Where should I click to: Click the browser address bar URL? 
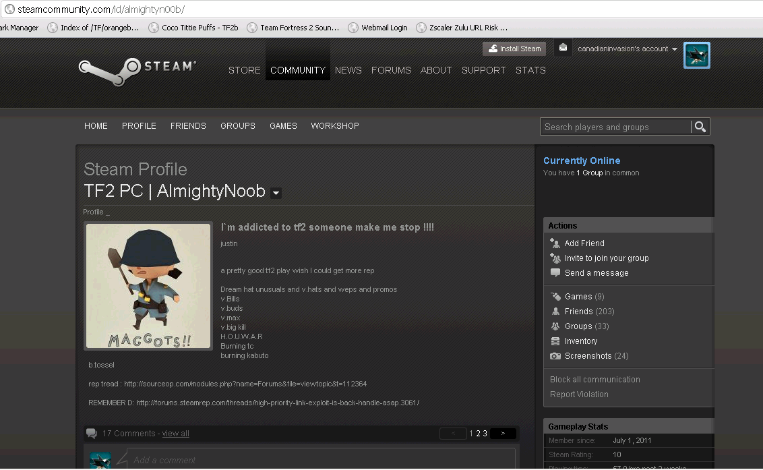click(101, 9)
